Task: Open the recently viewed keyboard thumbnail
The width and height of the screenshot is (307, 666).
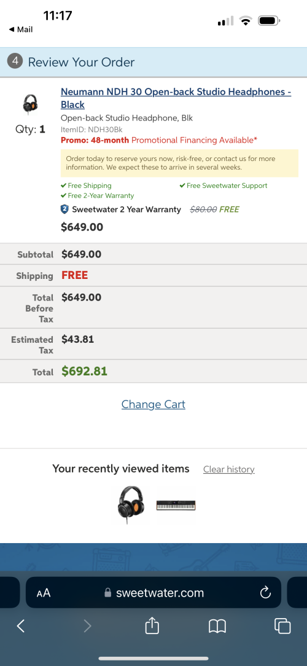Action: point(176,505)
